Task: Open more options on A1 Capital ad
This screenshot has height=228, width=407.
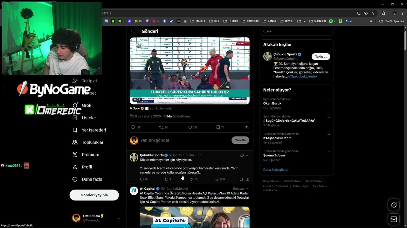Action: 248,189
